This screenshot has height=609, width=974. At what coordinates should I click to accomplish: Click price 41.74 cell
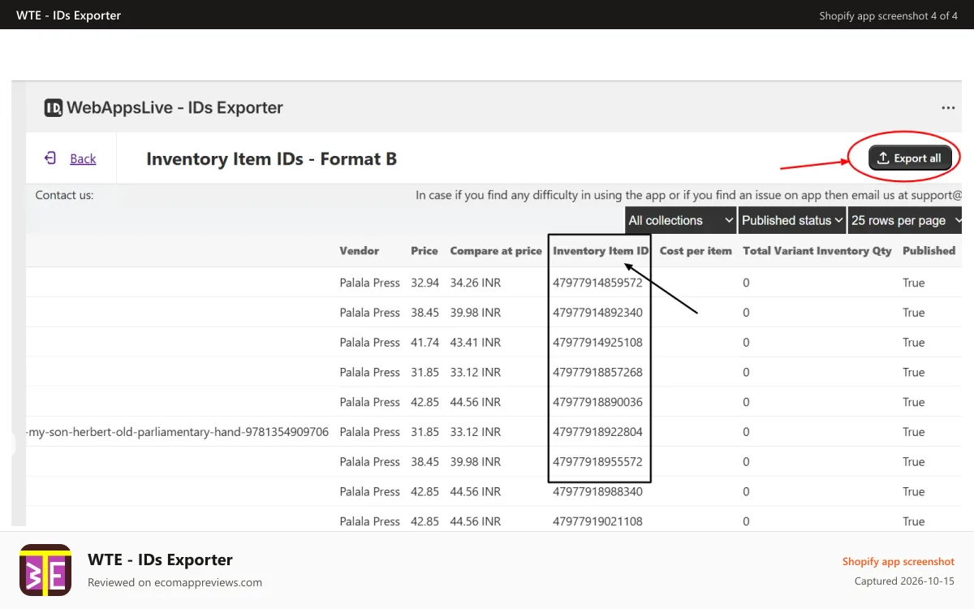click(x=425, y=343)
